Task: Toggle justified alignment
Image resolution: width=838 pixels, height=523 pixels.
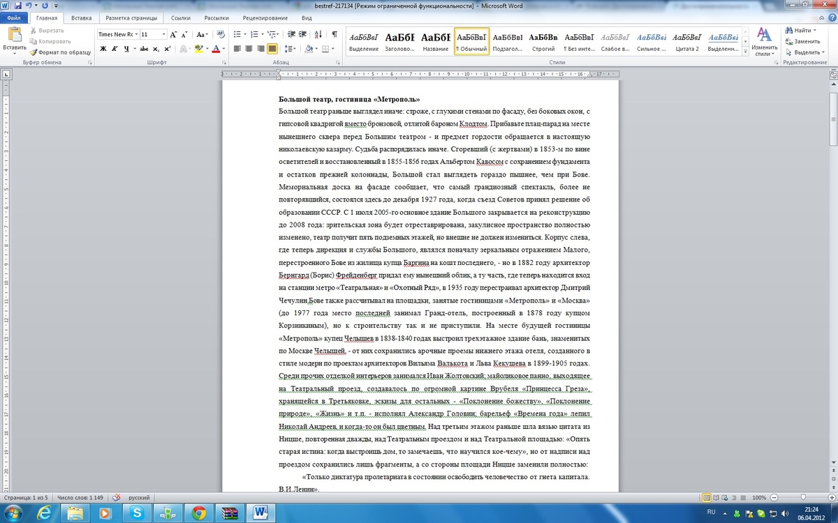Action: (272, 49)
